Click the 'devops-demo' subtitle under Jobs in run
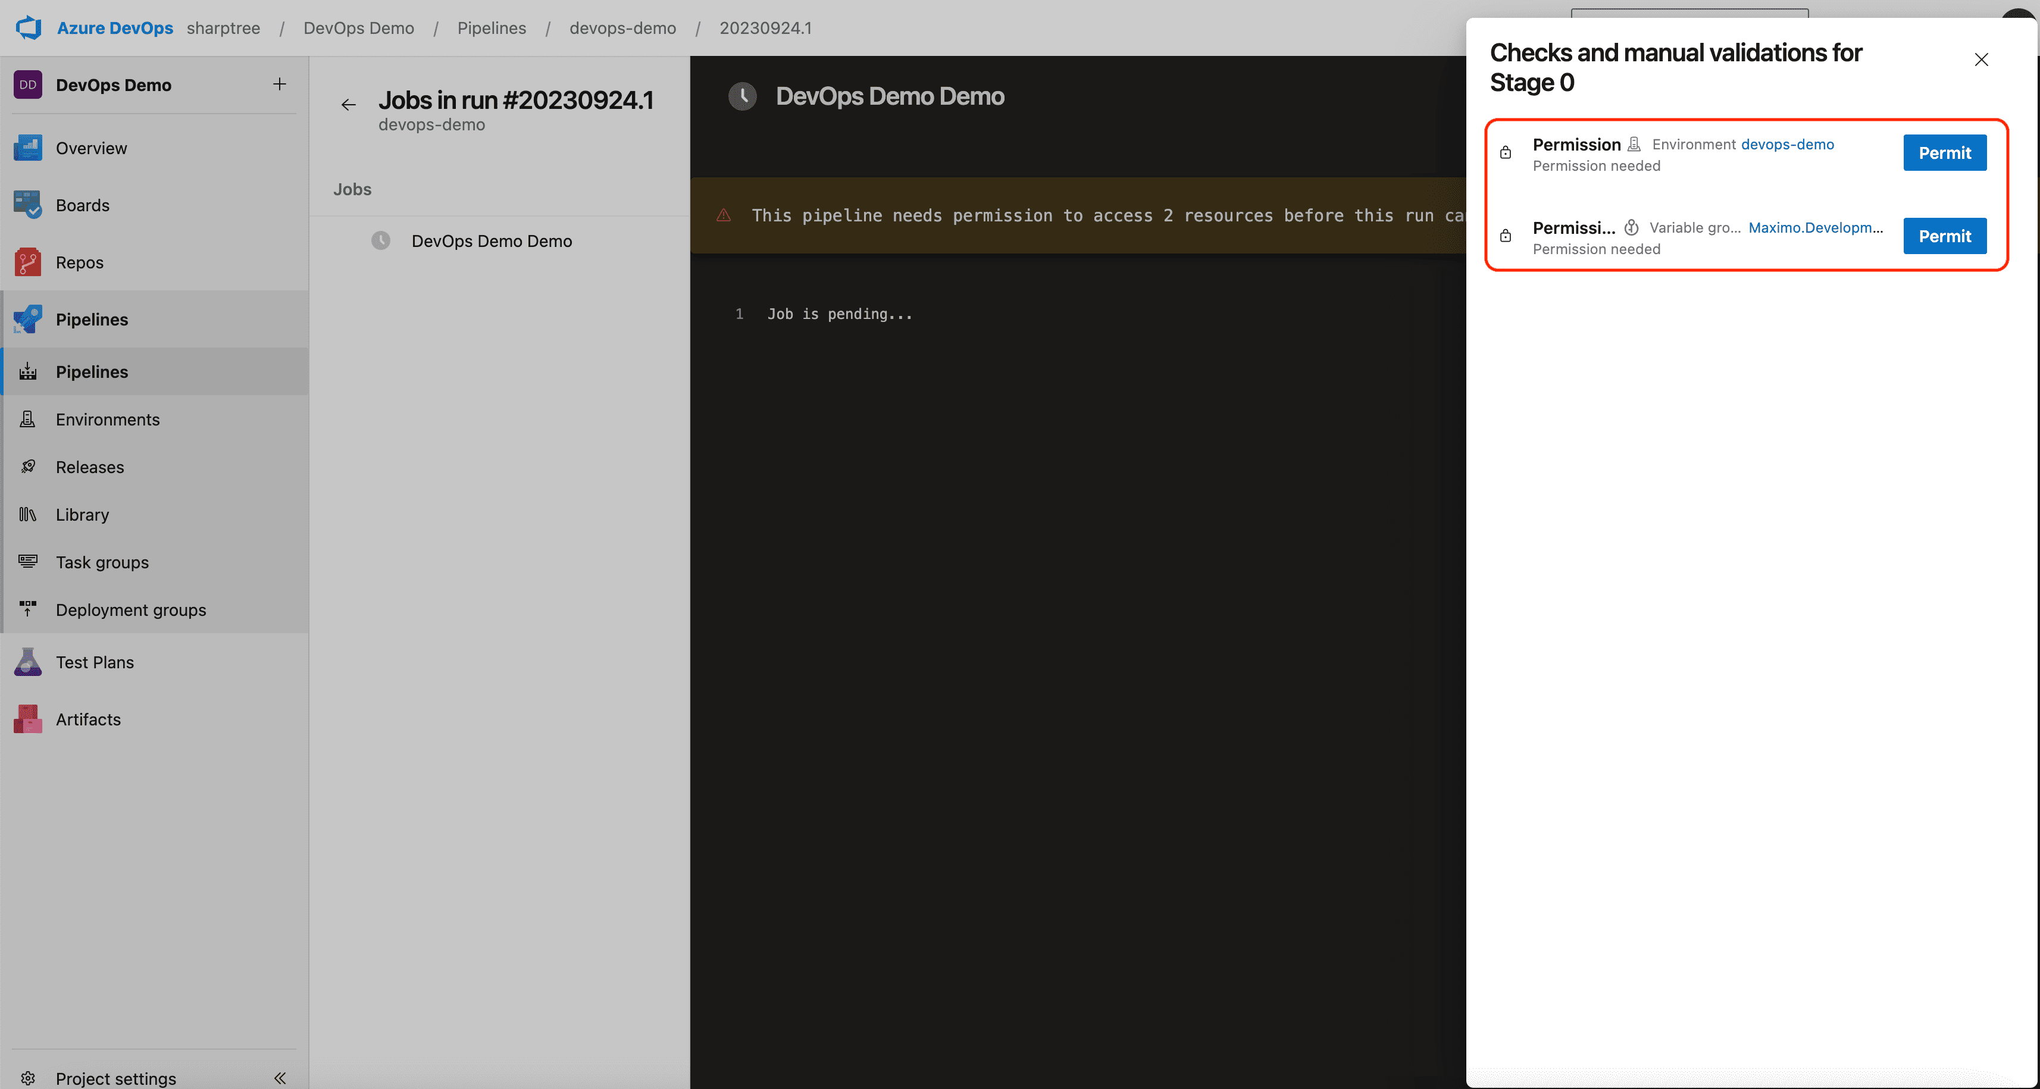This screenshot has width=2040, height=1089. pyautogui.click(x=431, y=124)
